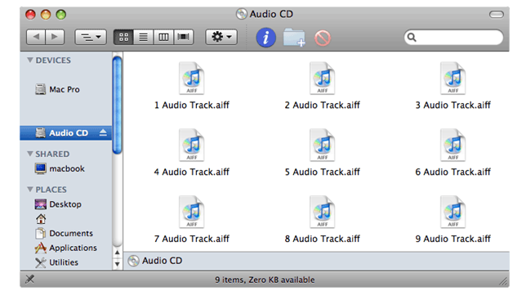Switch to list view
Image resolution: width=526 pixels, height=300 pixels.
[x=143, y=37]
